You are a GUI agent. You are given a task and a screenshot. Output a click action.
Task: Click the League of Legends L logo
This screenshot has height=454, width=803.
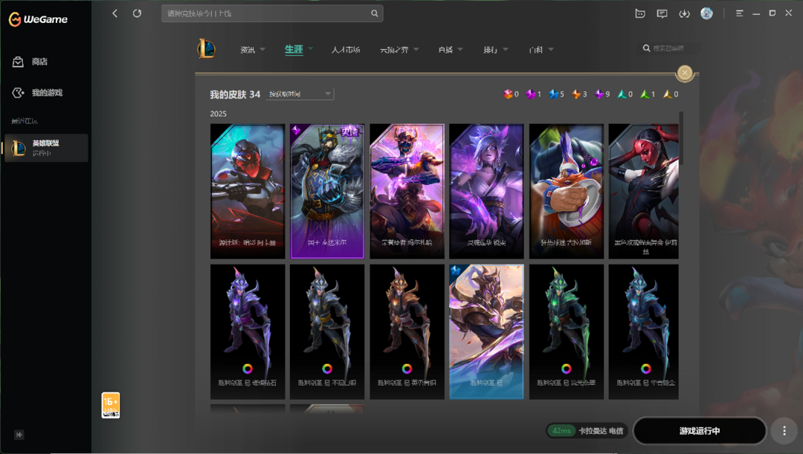tap(207, 49)
